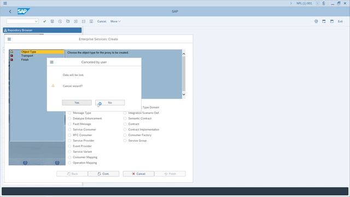Select the Integration Scenario Def. radio button
350x197 pixels.
click(x=125, y=113)
